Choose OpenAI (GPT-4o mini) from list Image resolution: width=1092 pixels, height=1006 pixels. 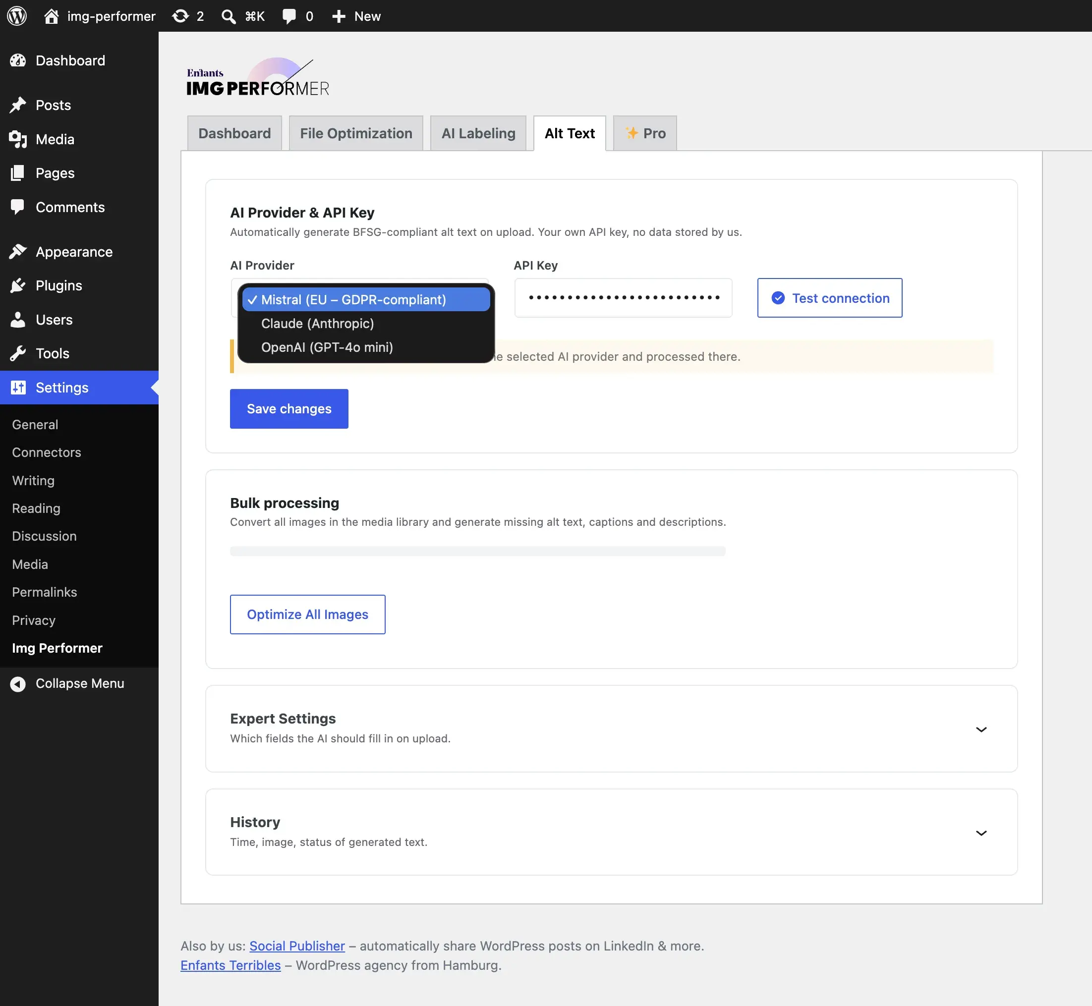[x=366, y=347]
